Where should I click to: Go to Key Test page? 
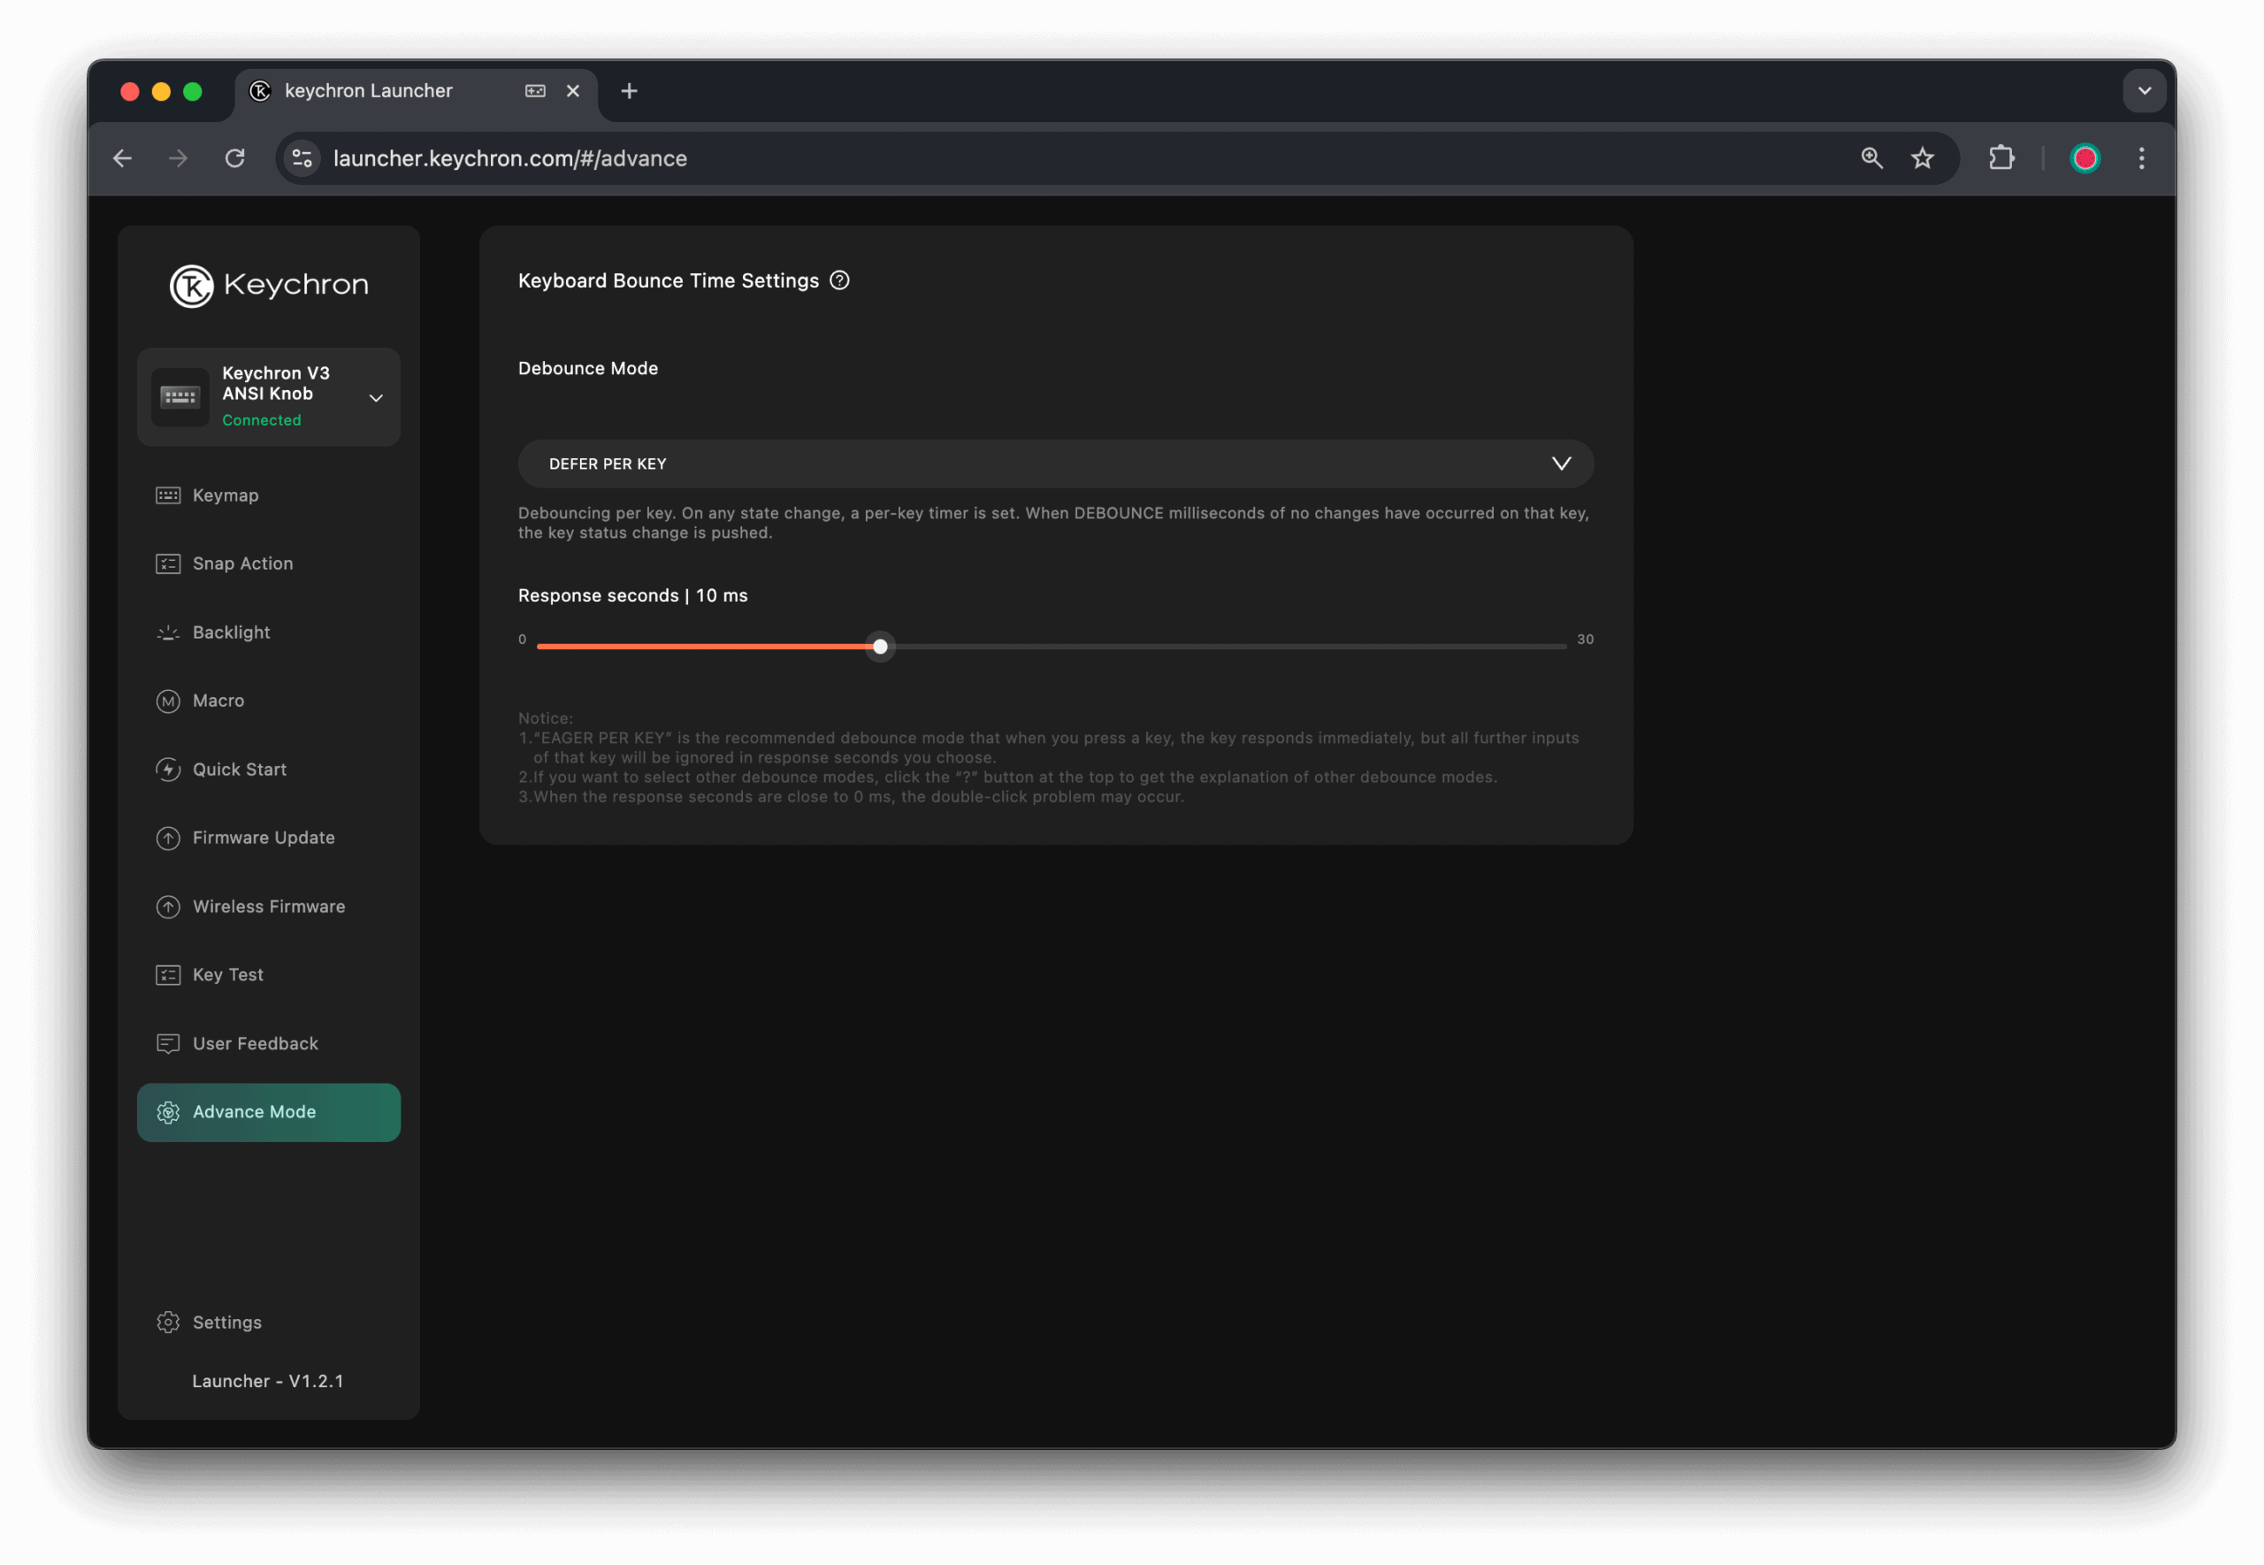(x=269, y=975)
